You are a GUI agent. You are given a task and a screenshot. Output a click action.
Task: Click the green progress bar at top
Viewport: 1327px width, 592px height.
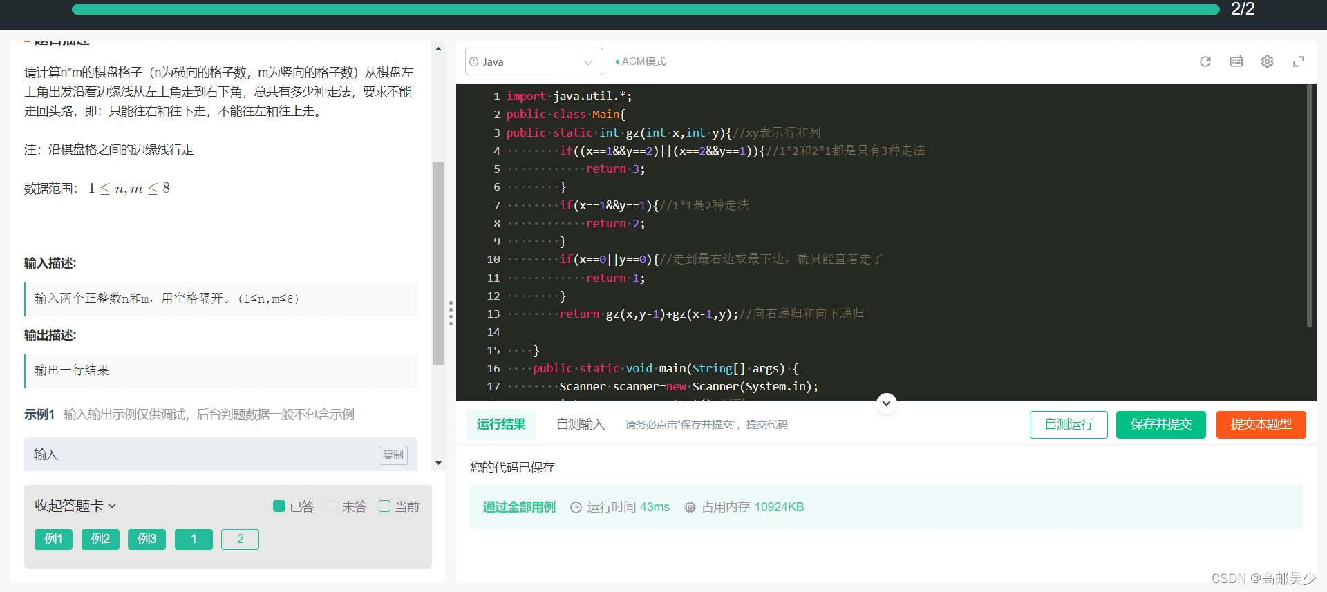[646, 9]
